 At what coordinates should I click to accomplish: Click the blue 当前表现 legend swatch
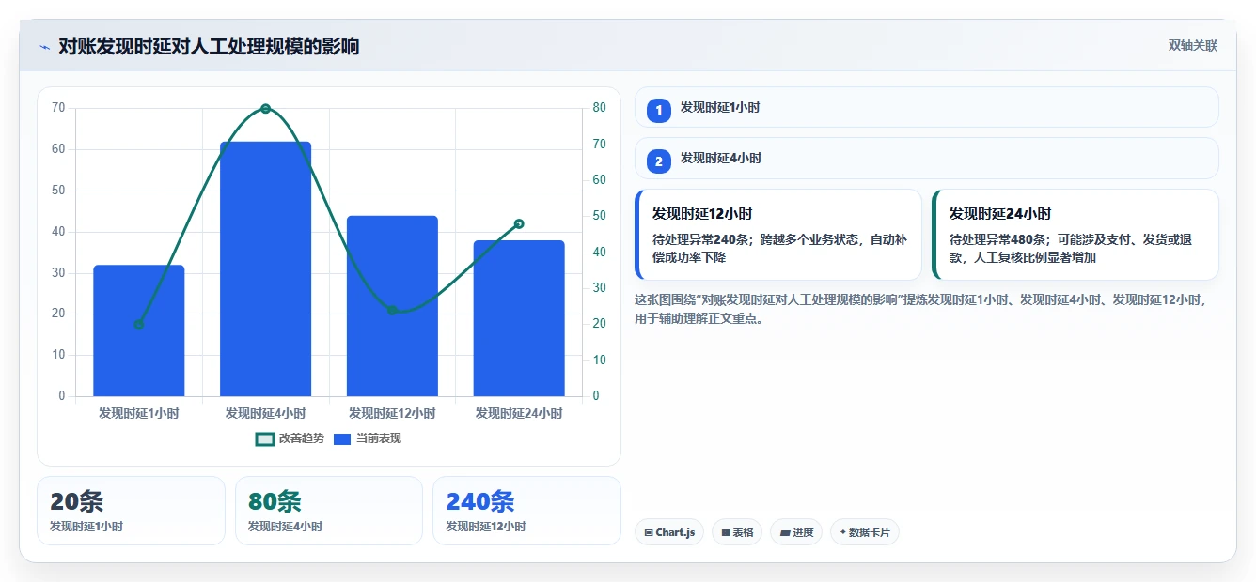343,438
